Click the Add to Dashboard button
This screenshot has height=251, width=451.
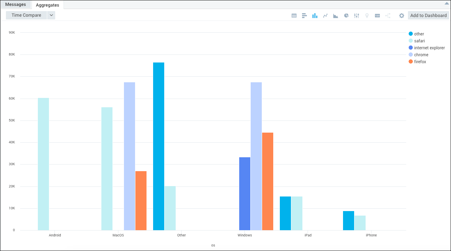(x=428, y=15)
